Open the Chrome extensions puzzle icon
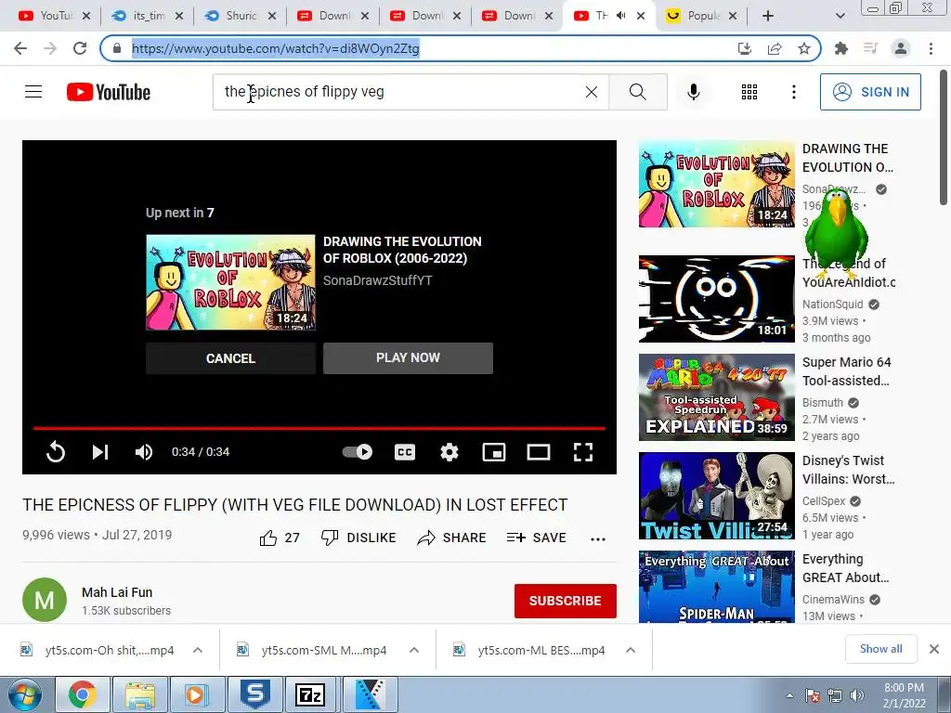This screenshot has height=713, width=951. coord(841,48)
